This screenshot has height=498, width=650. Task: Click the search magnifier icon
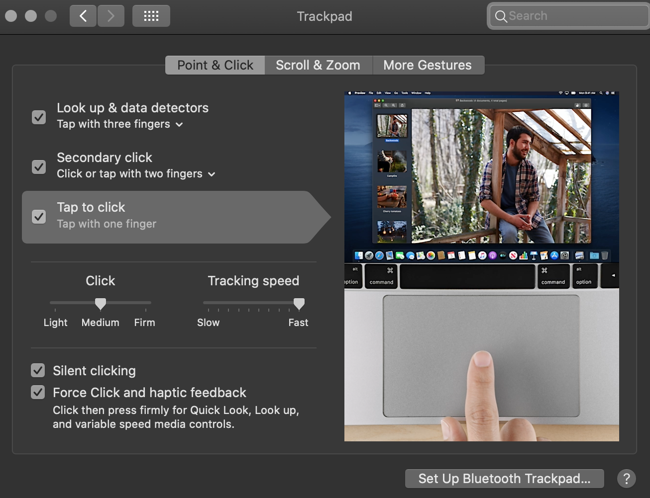coord(501,16)
